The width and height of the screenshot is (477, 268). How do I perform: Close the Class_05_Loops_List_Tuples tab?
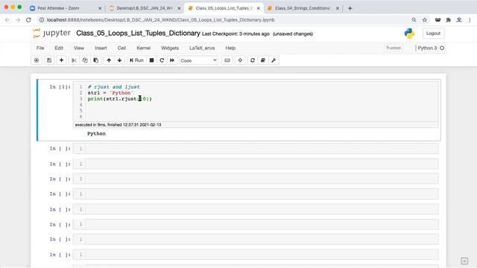coord(259,8)
